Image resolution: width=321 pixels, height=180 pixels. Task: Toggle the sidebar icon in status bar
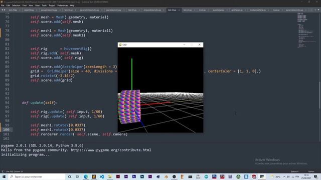[3, 171]
